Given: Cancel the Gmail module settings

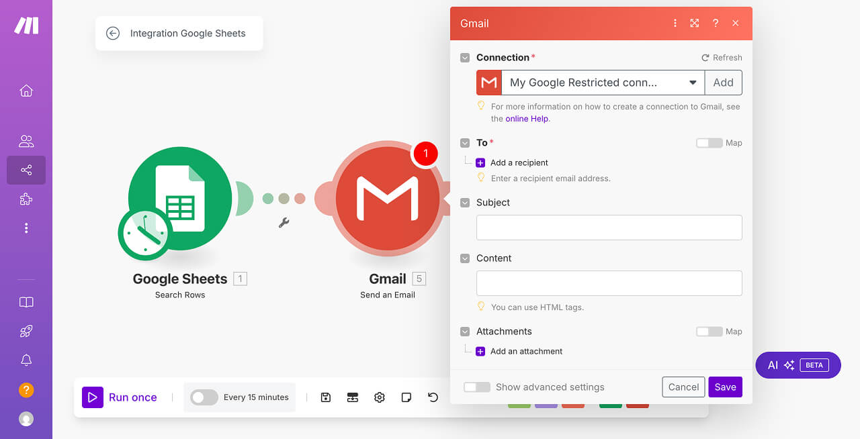Looking at the screenshot, I should point(683,387).
